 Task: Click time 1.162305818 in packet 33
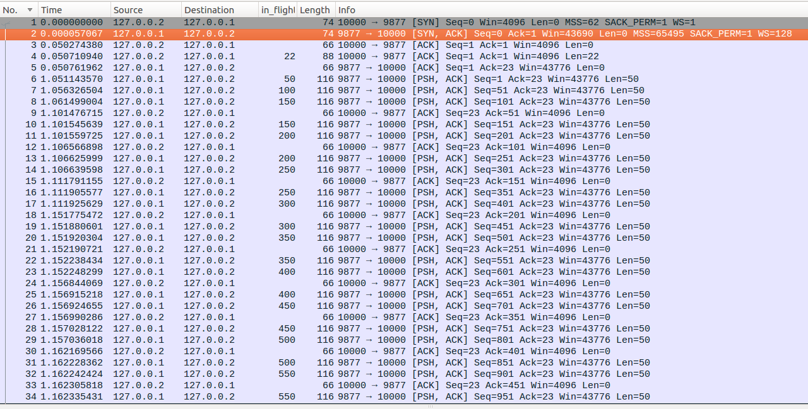click(71, 386)
